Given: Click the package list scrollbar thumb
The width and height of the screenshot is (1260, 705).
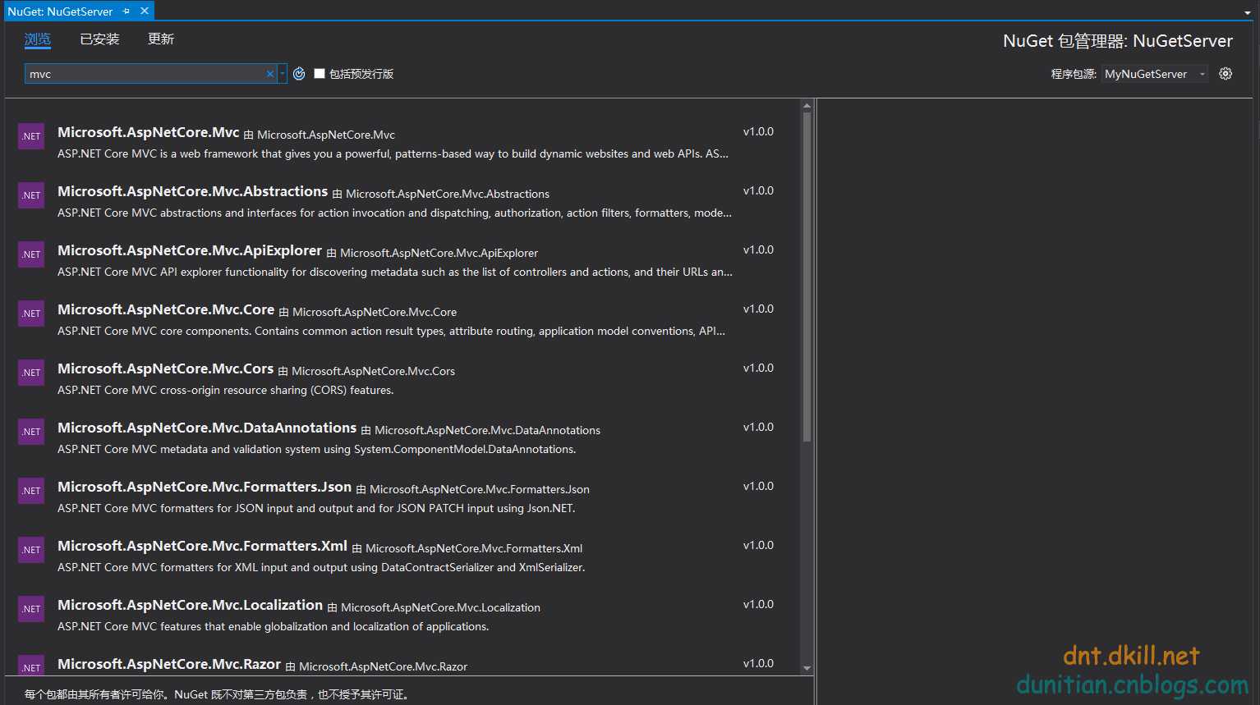Looking at the screenshot, I should pyautogui.click(x=807, y=277).
